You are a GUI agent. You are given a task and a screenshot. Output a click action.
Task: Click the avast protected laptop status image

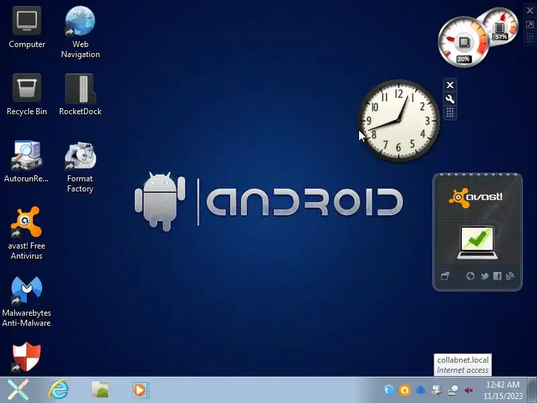point(477,242)
